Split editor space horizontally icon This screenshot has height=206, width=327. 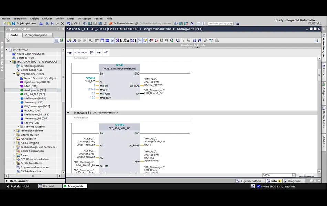point(198,23)
